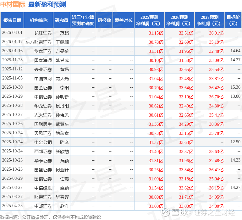Click analyst name 毕春晖

click(x=62, y=197)
